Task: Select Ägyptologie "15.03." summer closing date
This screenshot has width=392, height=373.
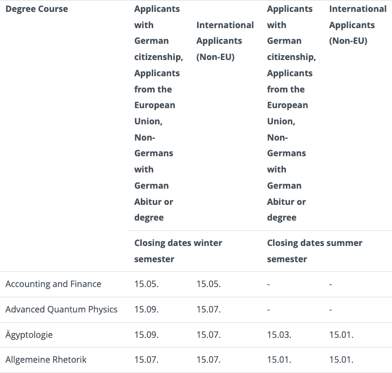Action: (x=279, y=335)
